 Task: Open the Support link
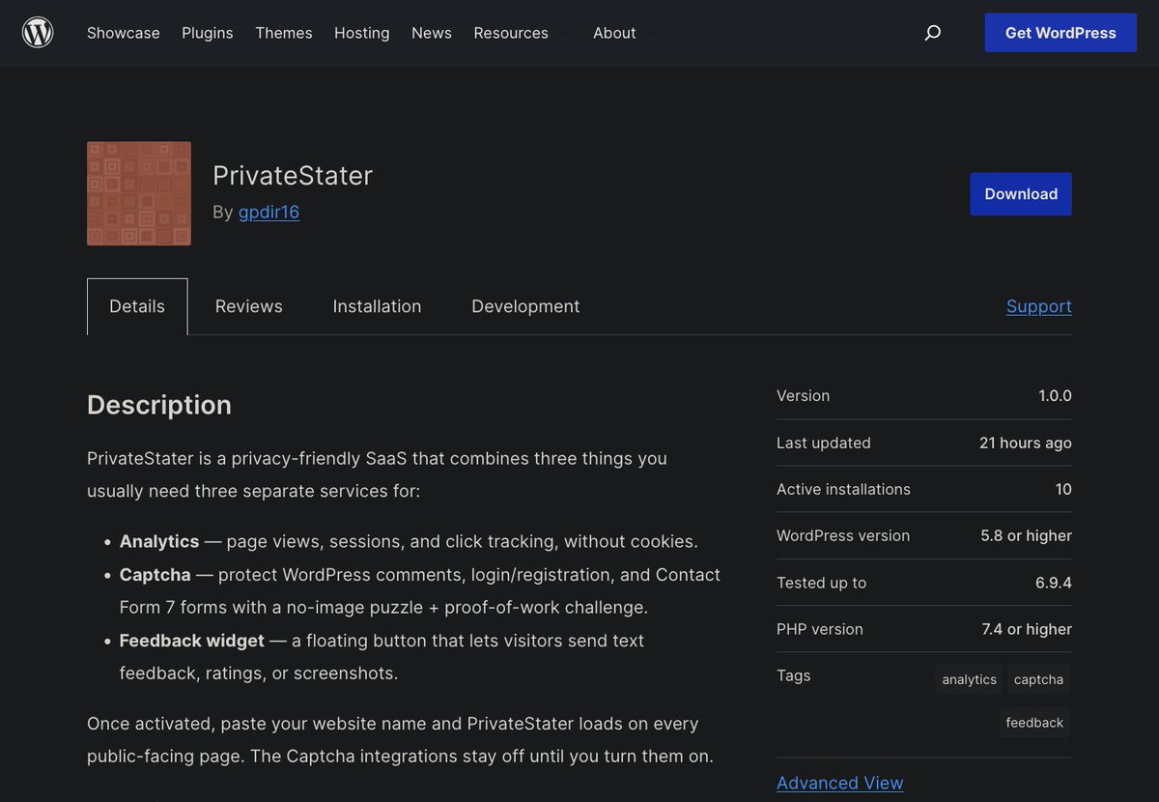[x=1039, y=306]
